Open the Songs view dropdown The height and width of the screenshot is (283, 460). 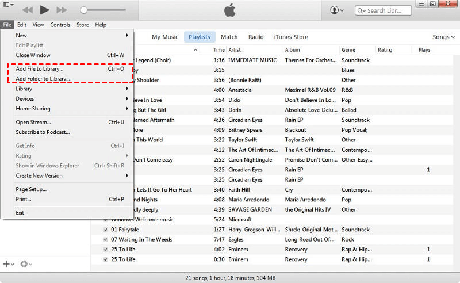[443, 37]
